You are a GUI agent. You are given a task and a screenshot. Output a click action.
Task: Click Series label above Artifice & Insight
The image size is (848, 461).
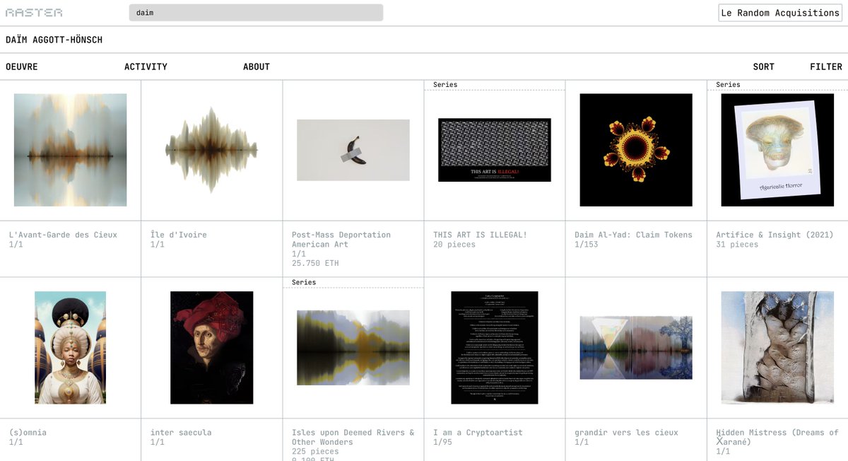[x=728, y=85]
